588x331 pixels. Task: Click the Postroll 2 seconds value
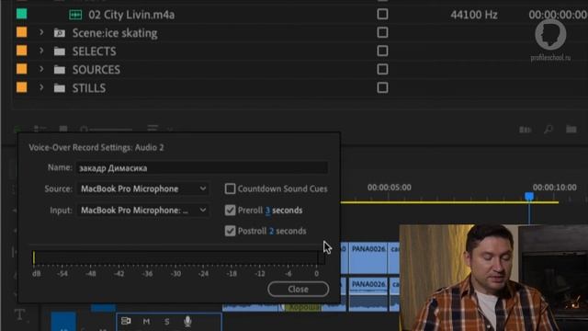click(271, 231)
